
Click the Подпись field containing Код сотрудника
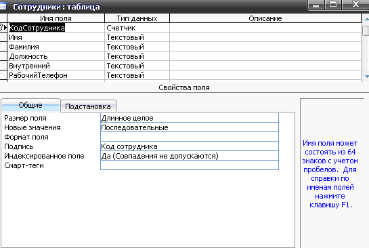pos(190,146)
